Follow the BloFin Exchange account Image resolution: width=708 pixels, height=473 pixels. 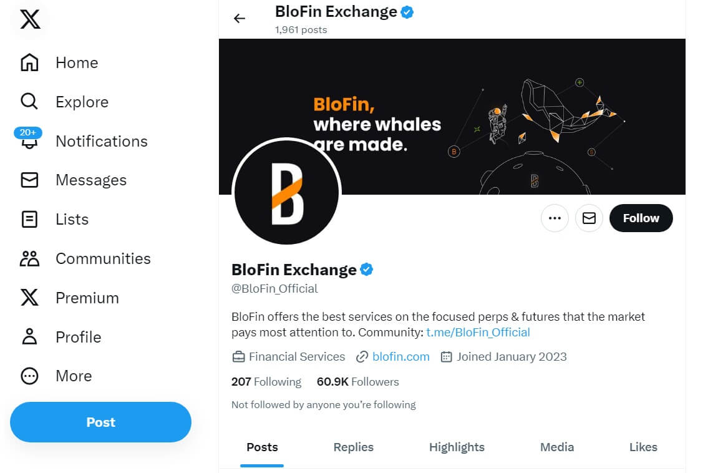[641, 218]
